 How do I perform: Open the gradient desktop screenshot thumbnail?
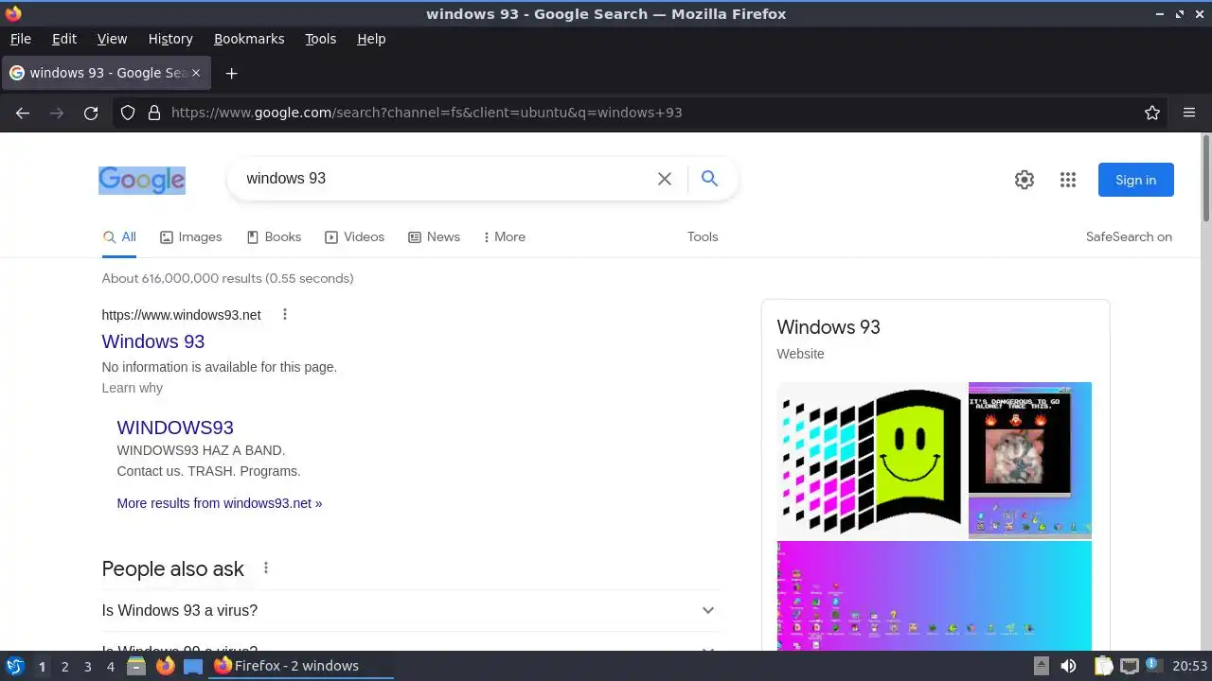tap(935, 596)
